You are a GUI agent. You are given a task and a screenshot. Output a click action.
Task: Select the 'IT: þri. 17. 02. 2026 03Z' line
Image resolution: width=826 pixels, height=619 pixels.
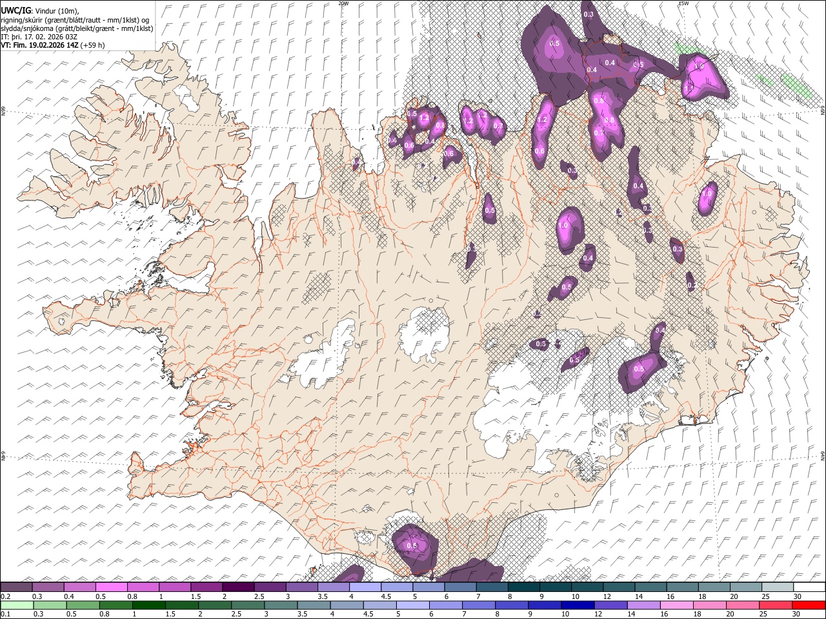tap(40, 37)
